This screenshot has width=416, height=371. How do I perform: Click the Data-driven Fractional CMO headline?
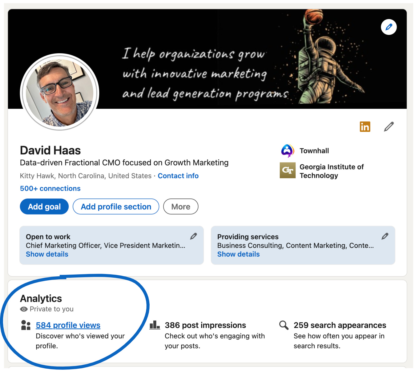(124, 163)
